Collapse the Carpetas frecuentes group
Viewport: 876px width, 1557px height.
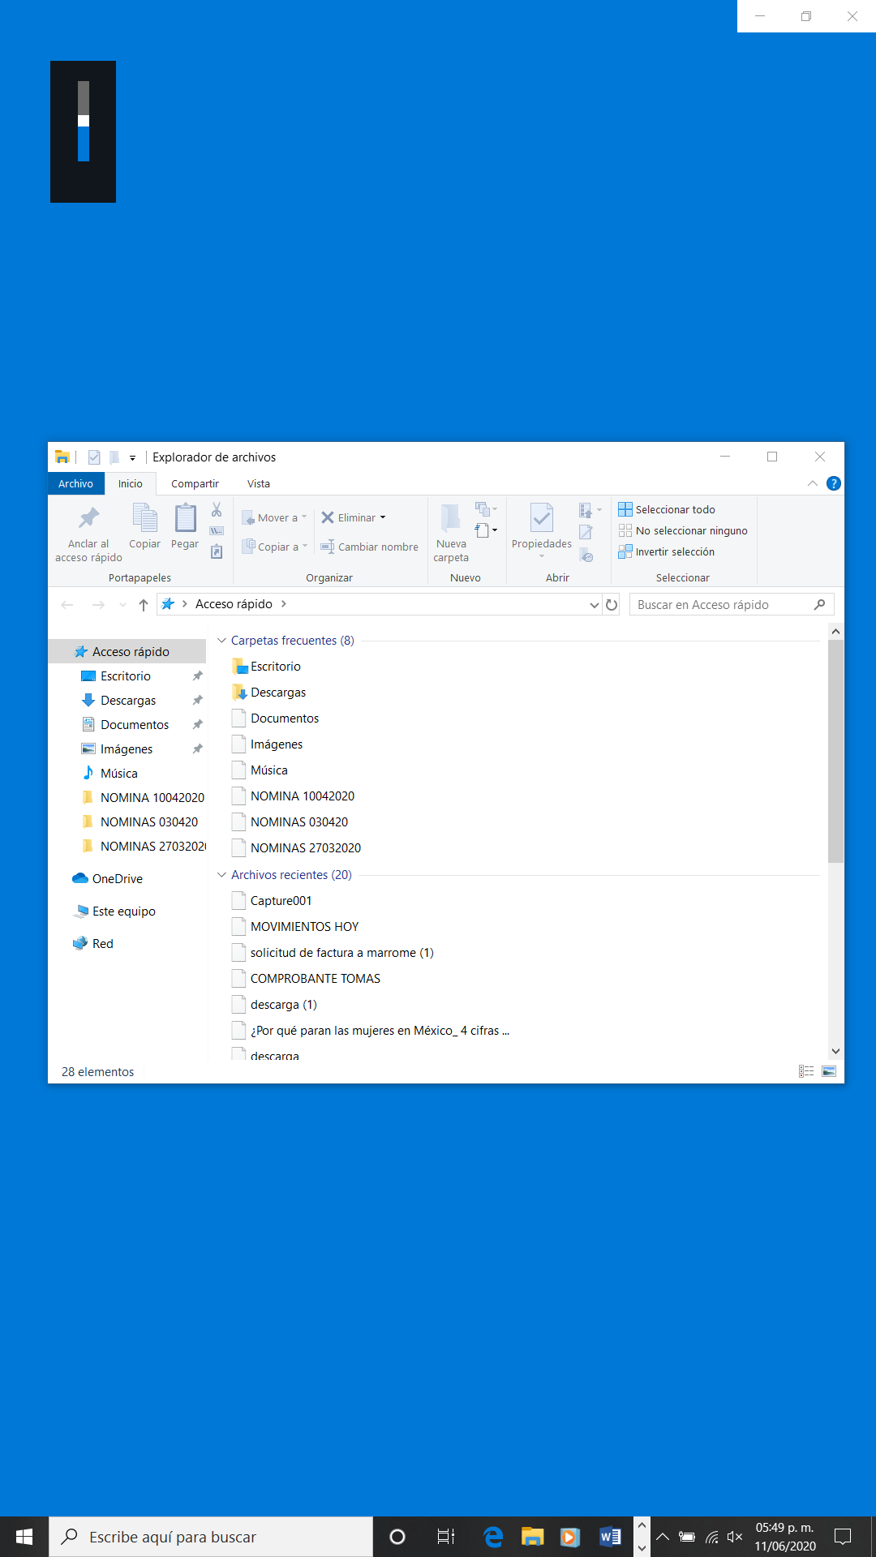click(221, 641)
